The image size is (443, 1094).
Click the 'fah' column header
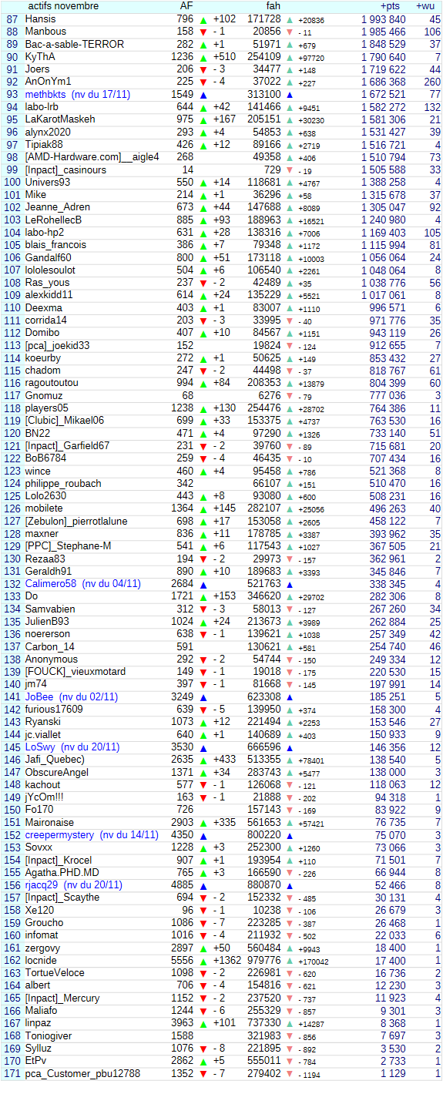click(x=273, y=6)
